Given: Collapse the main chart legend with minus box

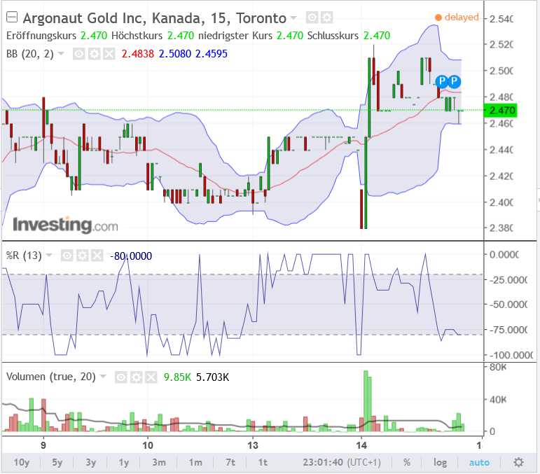Looking at the screenshot, I should point(12,17).
